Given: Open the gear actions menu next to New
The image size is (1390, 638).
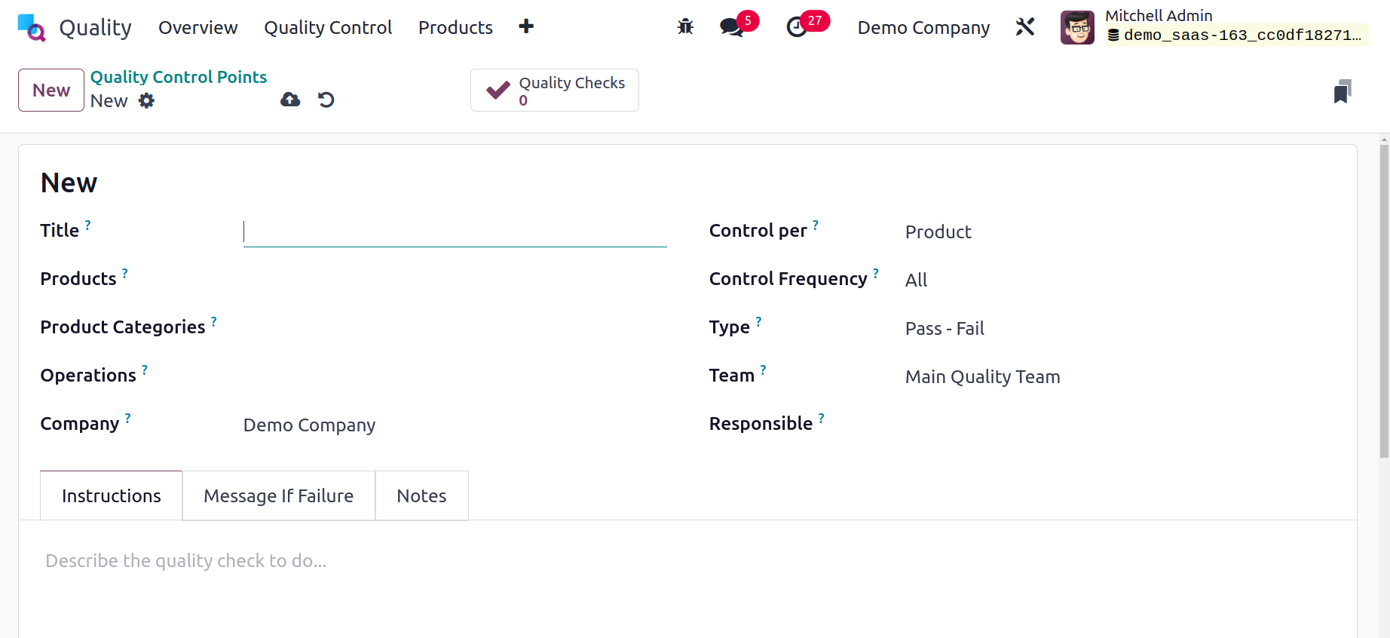Looking at the screenshot, I should click(x=146, y=100).
